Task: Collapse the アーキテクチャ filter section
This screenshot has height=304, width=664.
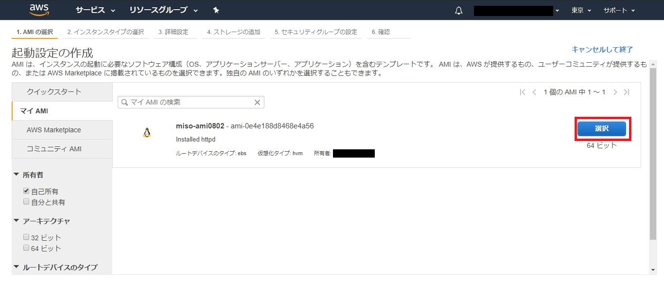Action: (17, 221)
